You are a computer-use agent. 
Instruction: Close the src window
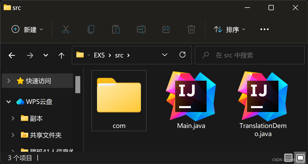[x=295, y=8]
